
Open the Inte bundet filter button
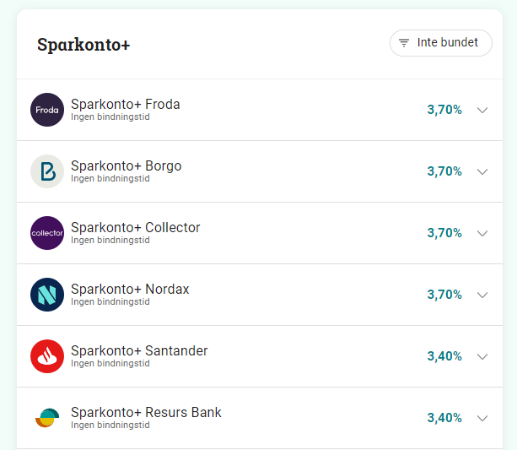pos(440,43)
